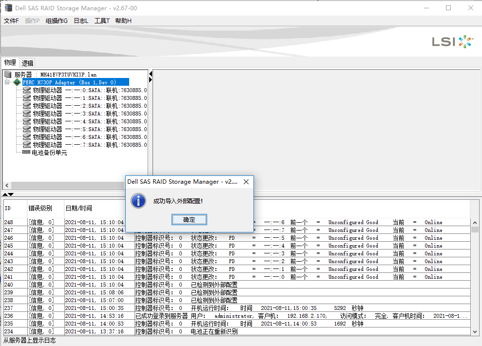Confirm the dialog with 确定 button
Image resolution: width=482 pixels, height=346 pixels.
click(189, 220)
